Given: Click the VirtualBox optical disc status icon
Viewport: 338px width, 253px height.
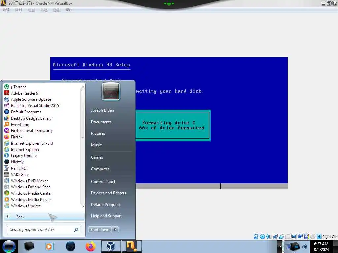Looking at the screenshot, I should point(262,237).
